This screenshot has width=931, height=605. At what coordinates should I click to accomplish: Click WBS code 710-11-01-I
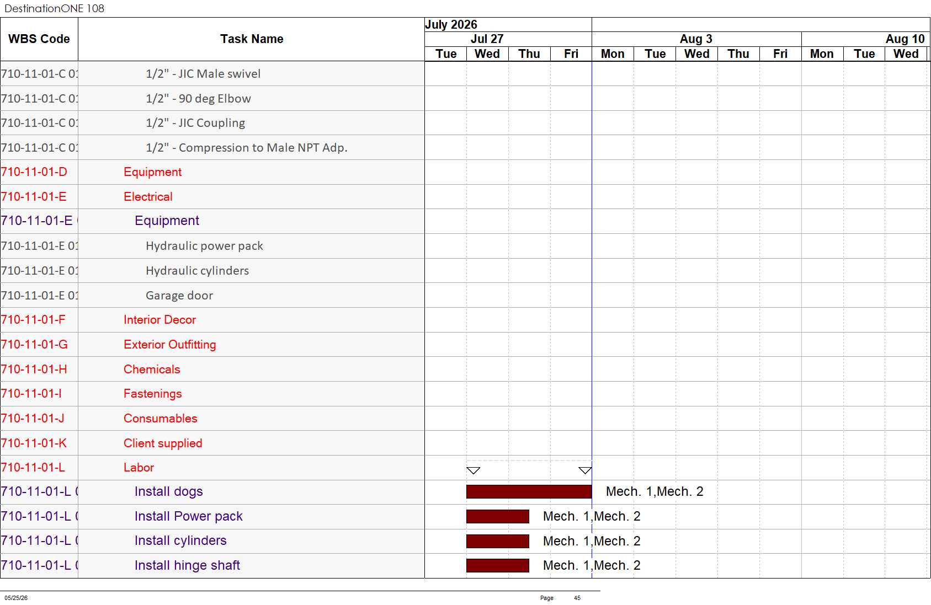pos(31,394)
